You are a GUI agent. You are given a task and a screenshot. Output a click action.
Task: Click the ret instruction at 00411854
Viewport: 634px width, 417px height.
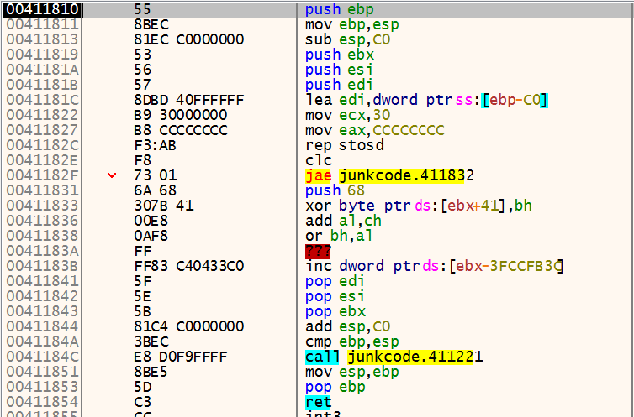click(317, 402)
